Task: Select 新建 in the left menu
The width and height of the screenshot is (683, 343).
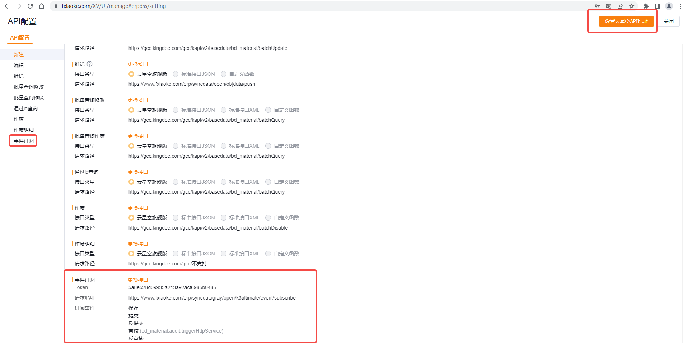Action: (19, 55)
